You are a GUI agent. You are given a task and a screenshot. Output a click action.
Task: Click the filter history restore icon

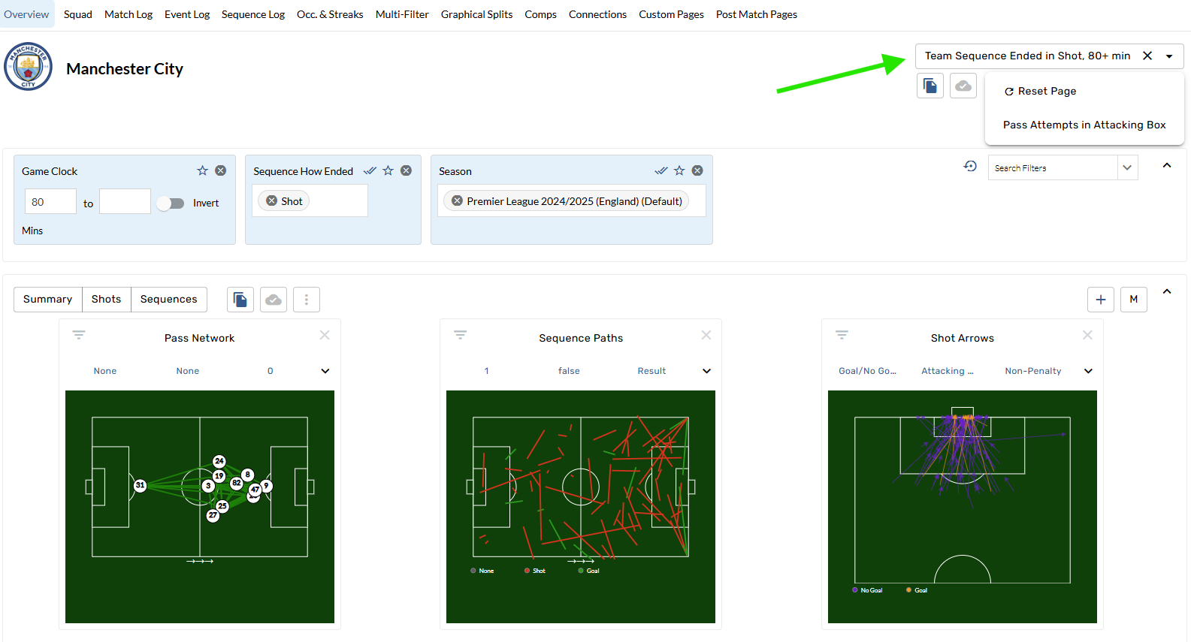coord(970,166)
